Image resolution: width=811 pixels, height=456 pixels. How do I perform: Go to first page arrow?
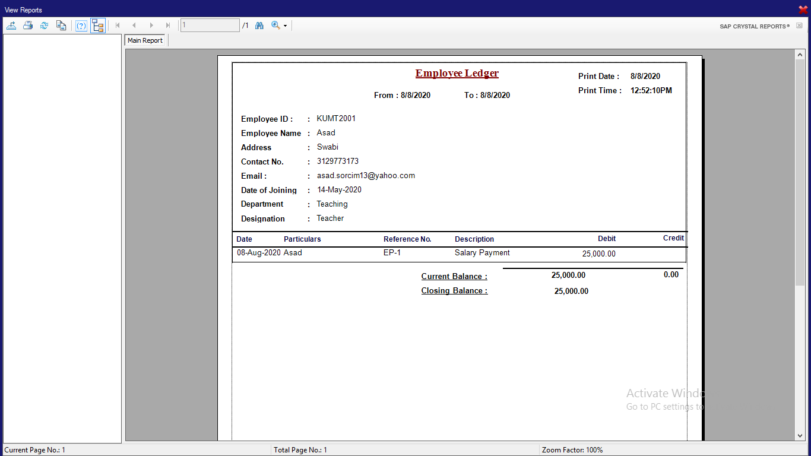coord(118,26)
